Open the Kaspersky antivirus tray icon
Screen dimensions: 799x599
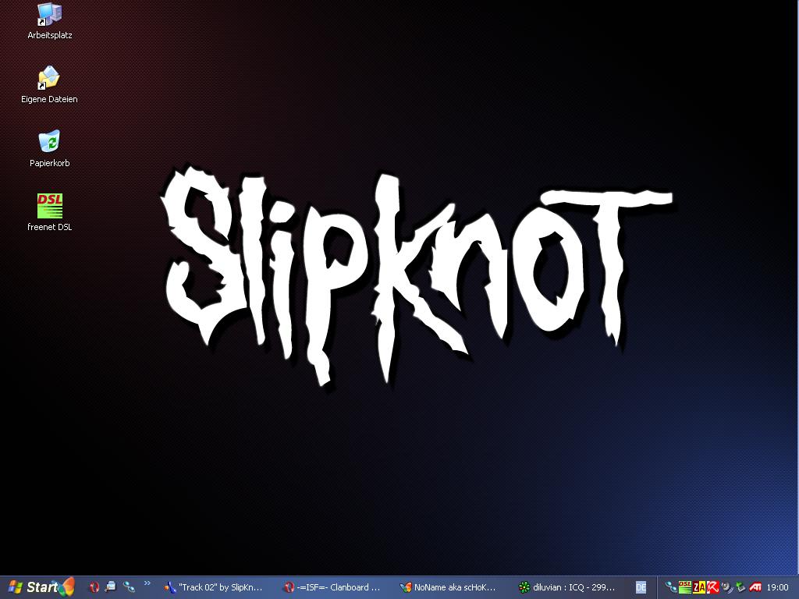(x=712, y=587)
